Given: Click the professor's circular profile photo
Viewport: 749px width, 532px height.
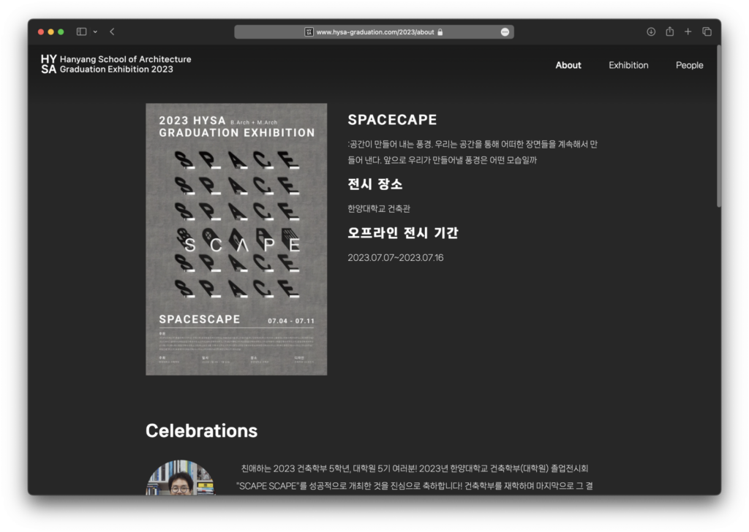Looking at the screenshot, I should [181, 478].
